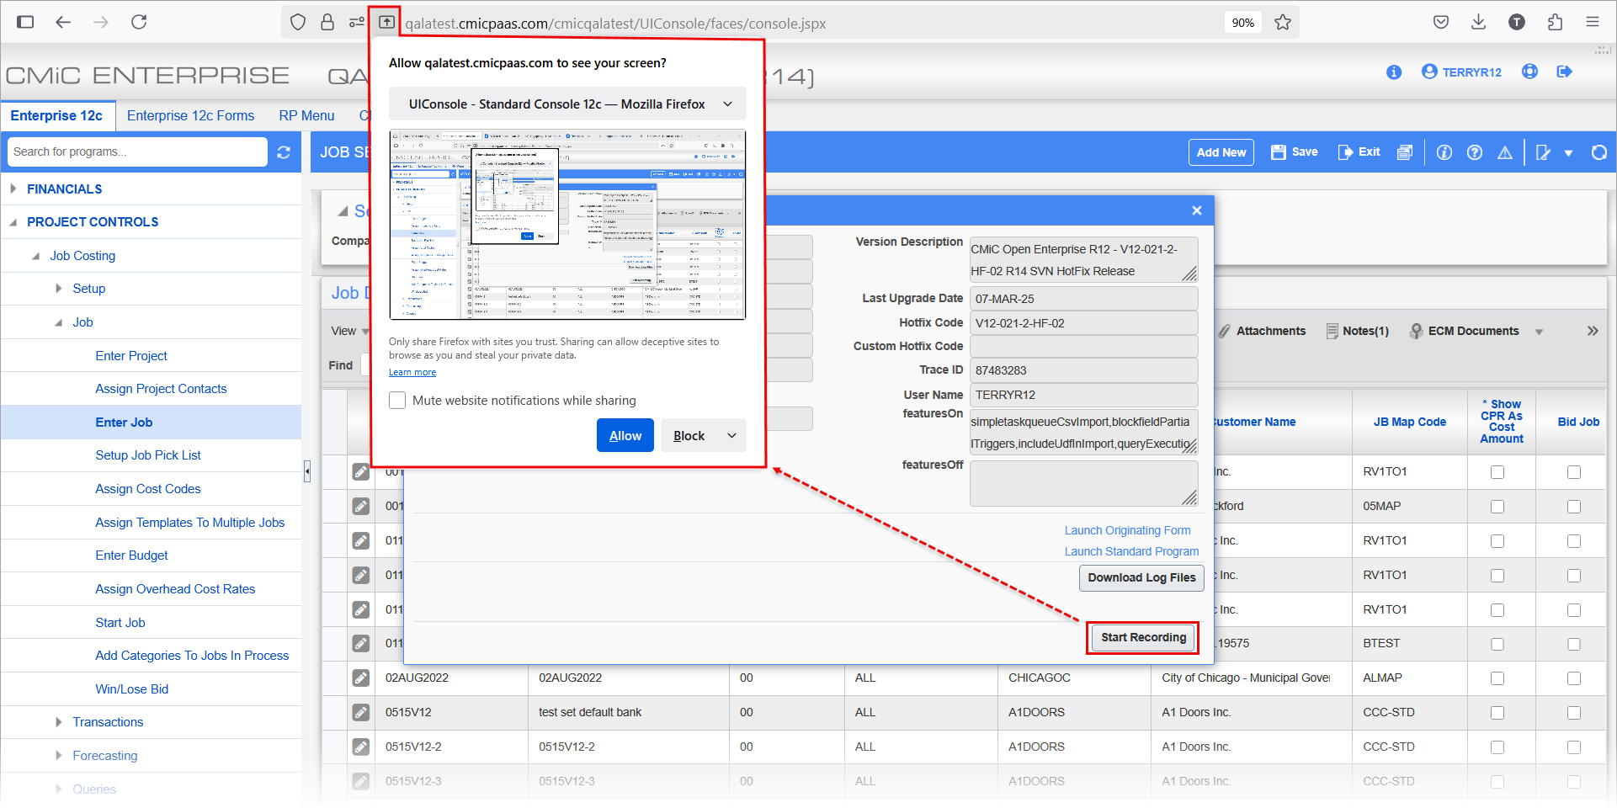The width and height of the screenshot is (1617, 808).
Task: Expand the FINANCIALS tree node
Action: coord(13,189)
